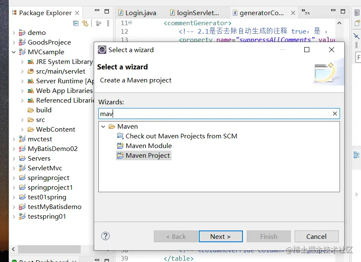This screenshot has height=262, width=361.
Task: Expand the Servers folder
Action: pos(14,159)
